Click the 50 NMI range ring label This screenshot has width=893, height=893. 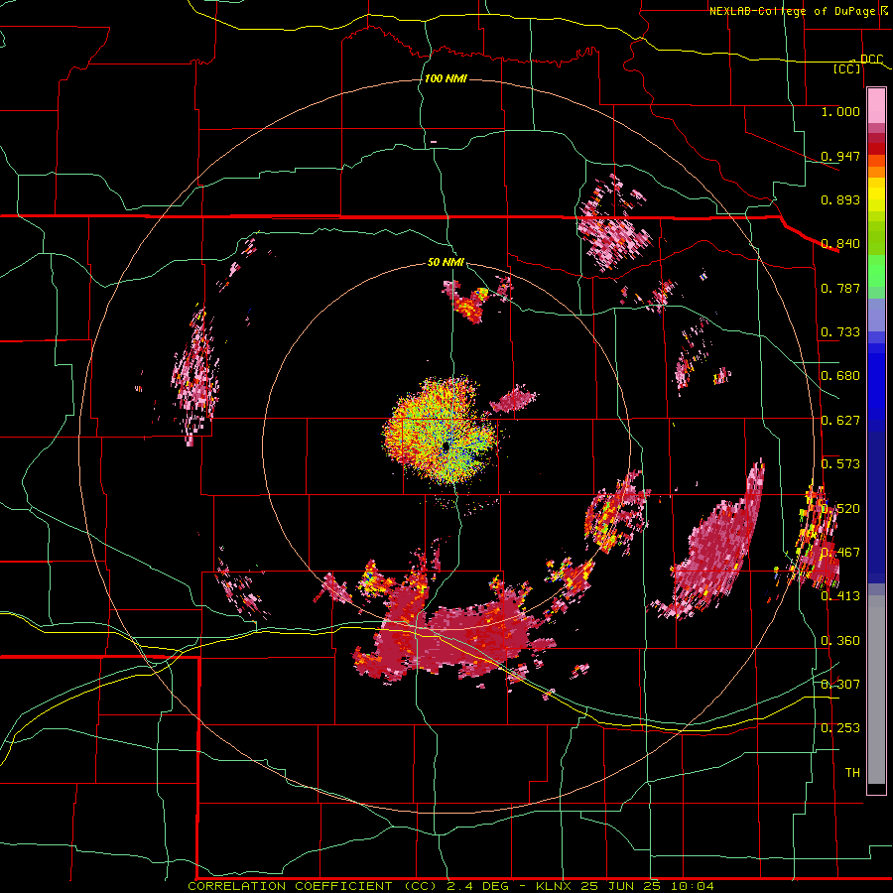446,262
